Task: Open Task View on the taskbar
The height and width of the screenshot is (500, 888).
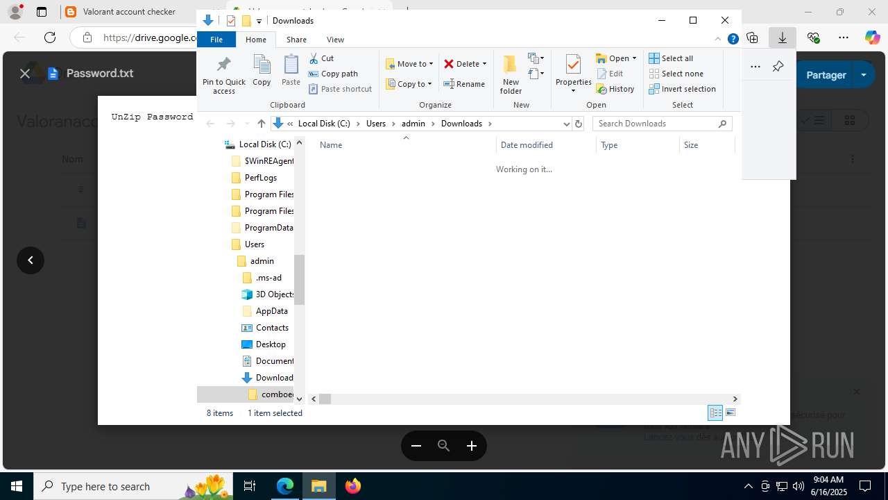Action: [x=250, y=486]
